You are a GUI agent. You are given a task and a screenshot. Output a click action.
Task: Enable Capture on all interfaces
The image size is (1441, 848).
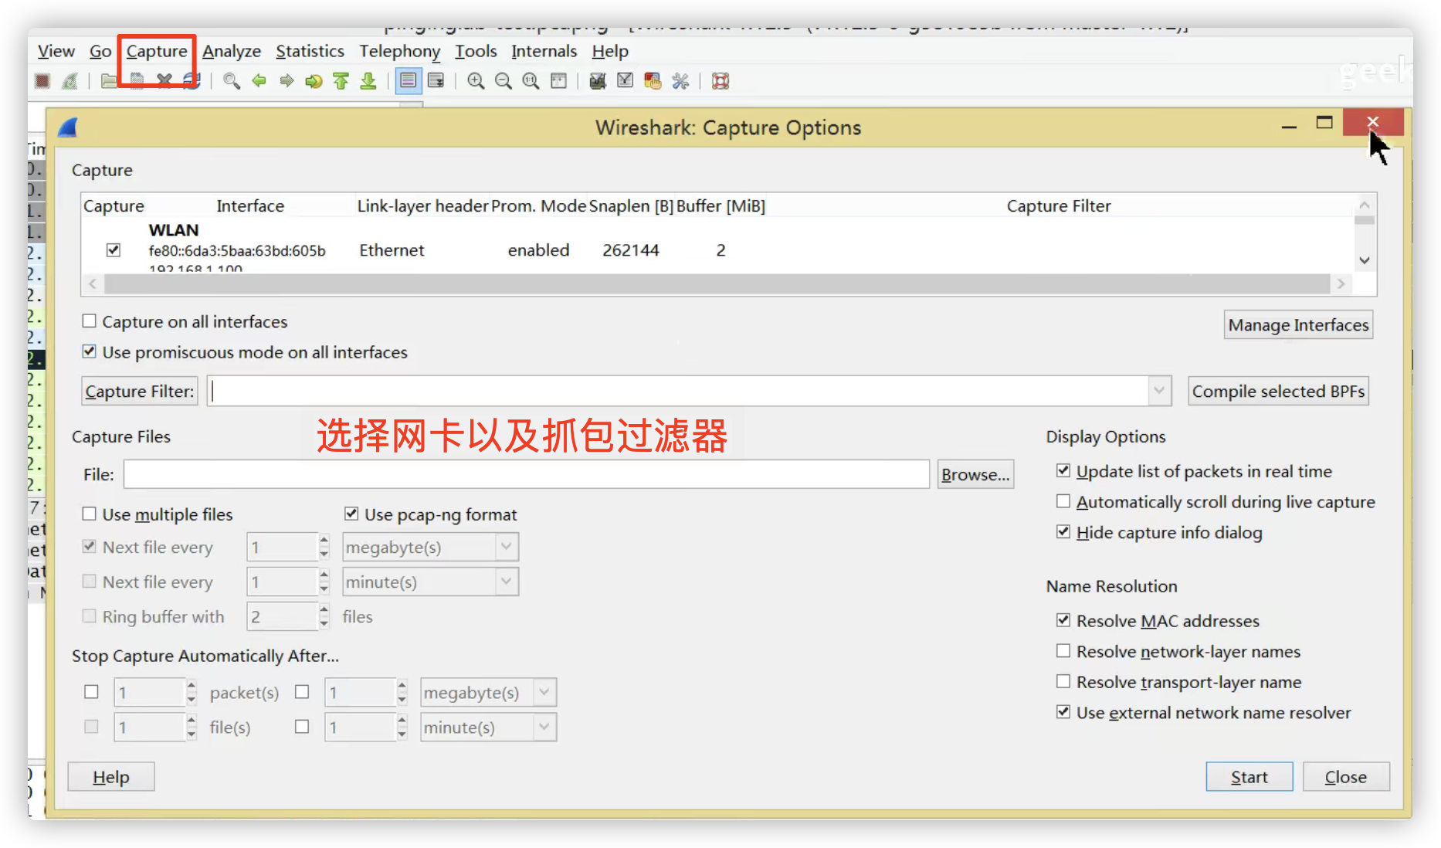tap(90, 321)
